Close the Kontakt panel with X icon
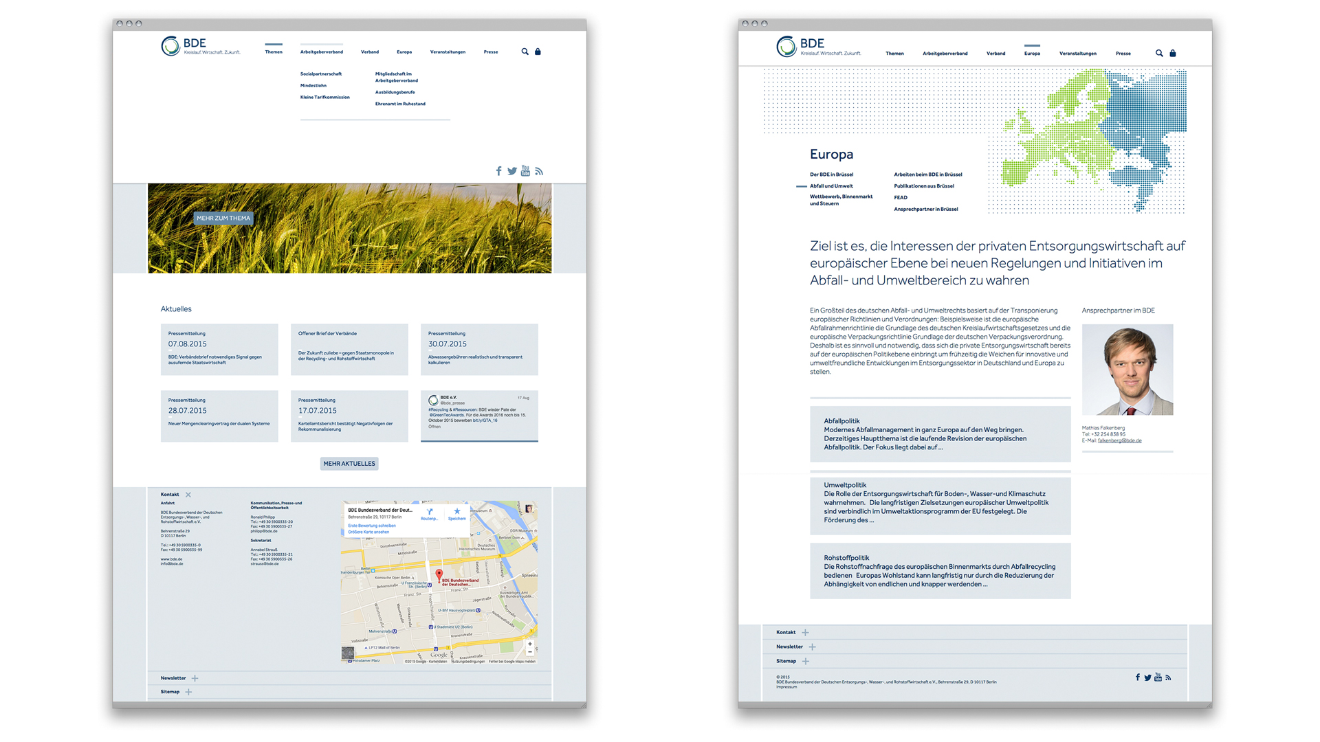This screenshot has height=742, width=1320. [188, 495]
